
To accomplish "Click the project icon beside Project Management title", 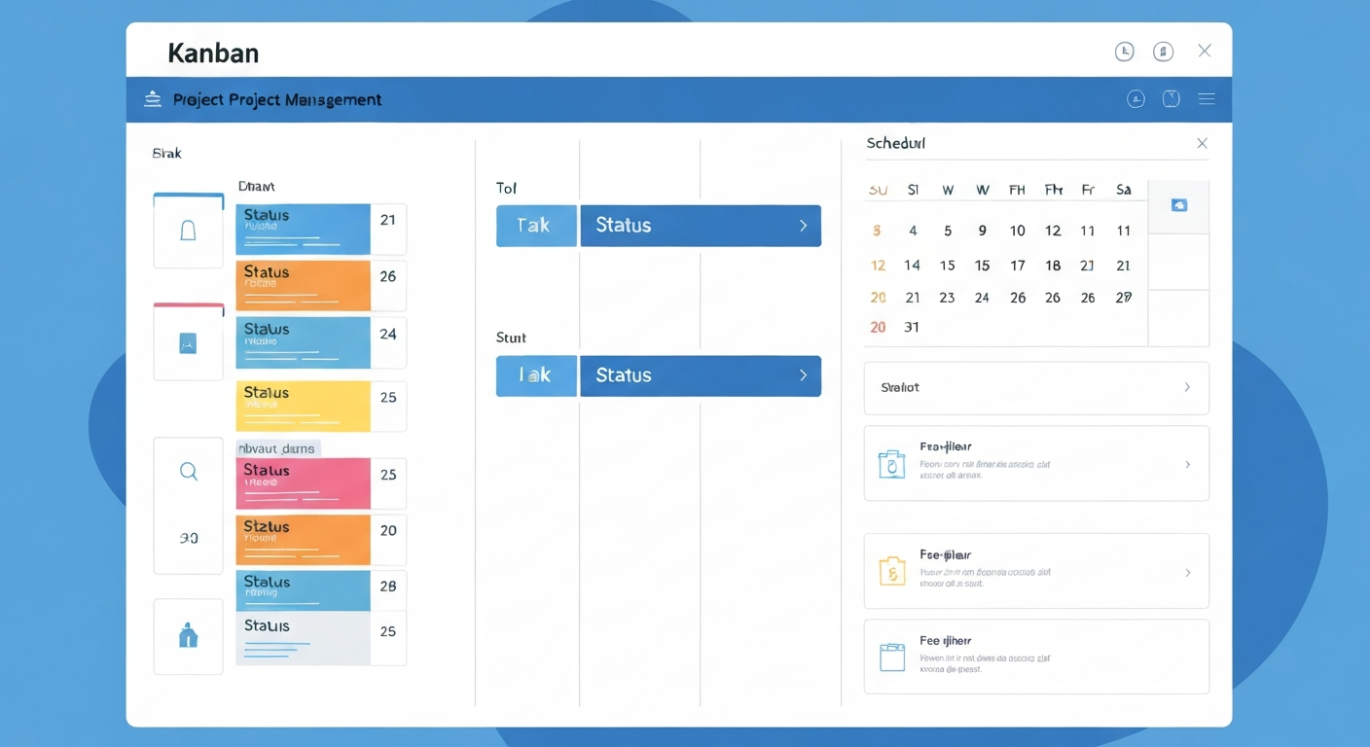I will click(152, 98).
